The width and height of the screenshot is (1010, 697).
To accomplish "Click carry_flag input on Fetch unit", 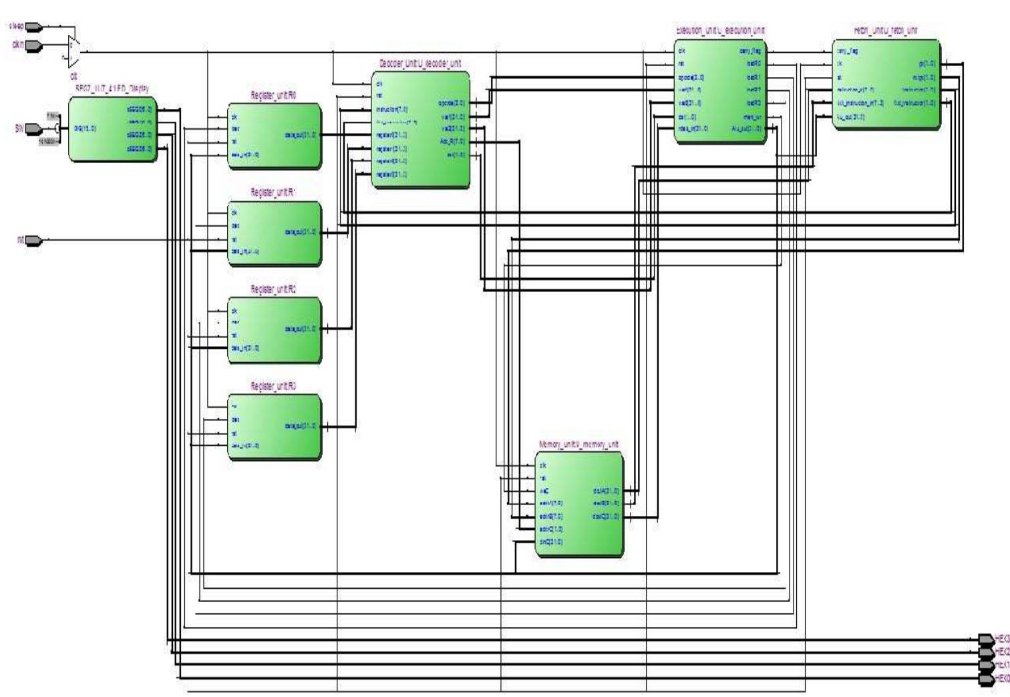I will tap(847, 51).
